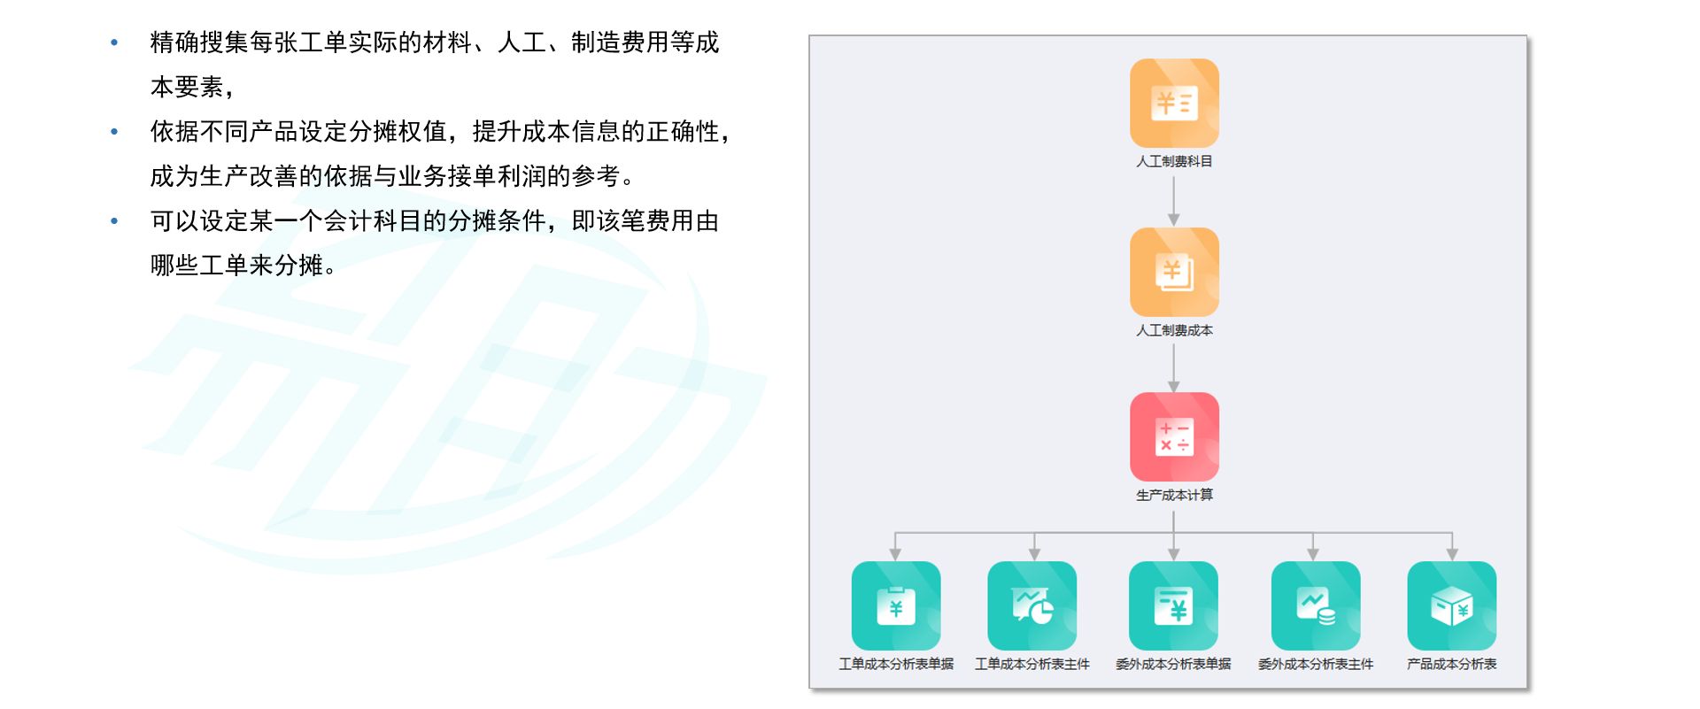The width and height of the screenshot is (1700, 709).
Task: Open the 工单成本分析表单据 icon
Action: click(x=895, y=605)
